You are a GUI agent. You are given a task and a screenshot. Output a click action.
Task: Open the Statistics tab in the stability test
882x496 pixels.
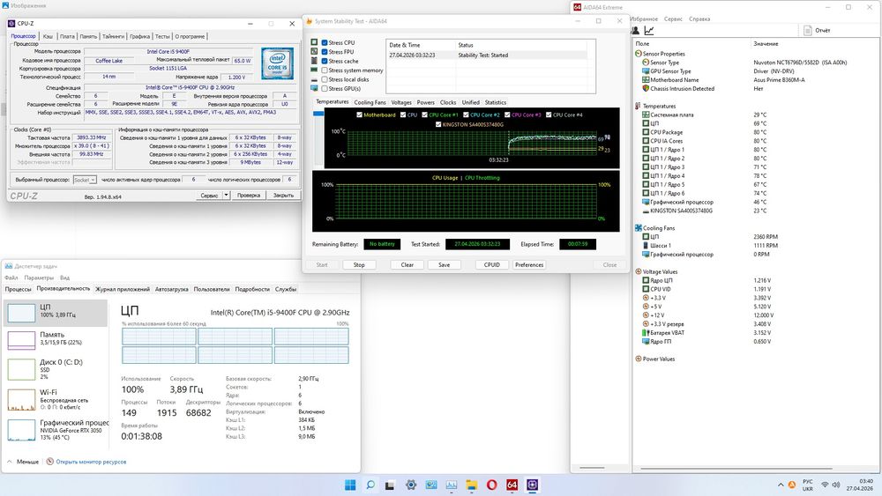tap(495, 103)
